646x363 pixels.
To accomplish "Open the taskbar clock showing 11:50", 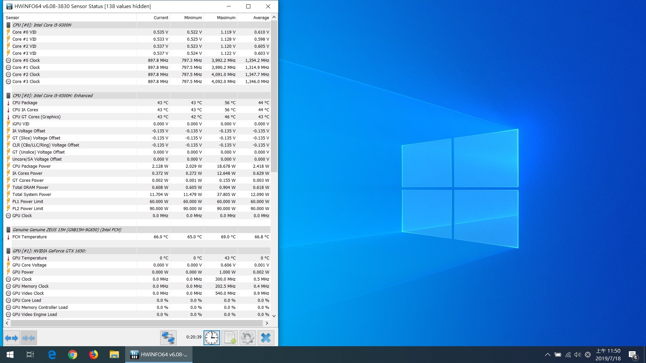I will click(x=608, y=355).
